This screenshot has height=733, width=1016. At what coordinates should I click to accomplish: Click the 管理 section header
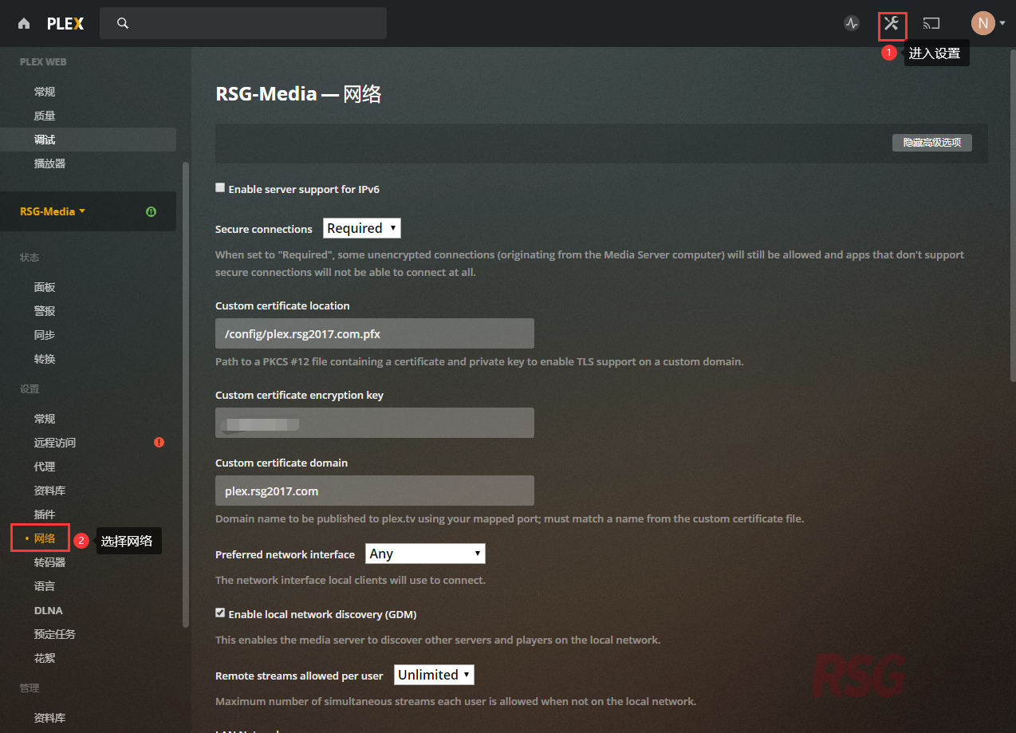click(30, 688)
